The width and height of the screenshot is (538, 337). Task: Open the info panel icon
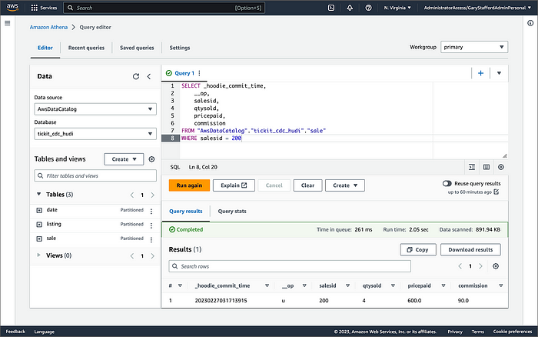[x=530, y=23]
